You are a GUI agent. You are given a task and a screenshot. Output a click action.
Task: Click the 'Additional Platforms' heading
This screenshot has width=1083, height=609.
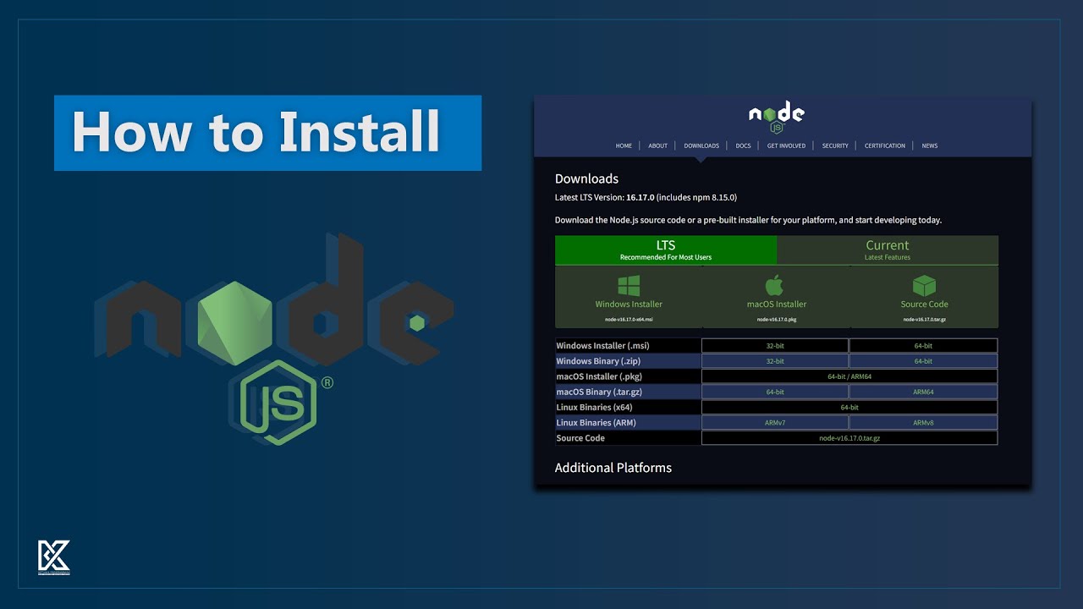click(613, 468)
